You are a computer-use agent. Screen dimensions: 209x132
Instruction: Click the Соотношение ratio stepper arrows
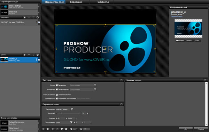point(91,122)
